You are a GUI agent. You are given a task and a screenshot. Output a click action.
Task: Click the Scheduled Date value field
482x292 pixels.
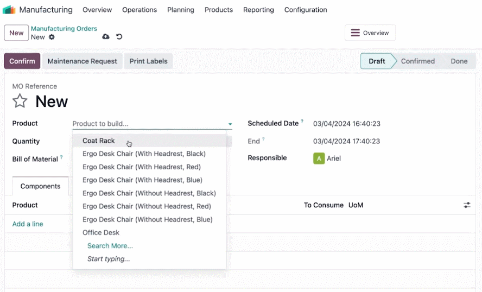coord(346,124)
